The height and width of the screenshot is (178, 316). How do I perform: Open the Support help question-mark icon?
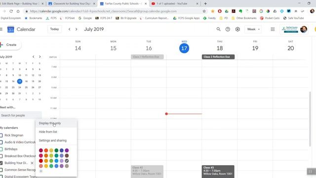click(x=228, y=29)
